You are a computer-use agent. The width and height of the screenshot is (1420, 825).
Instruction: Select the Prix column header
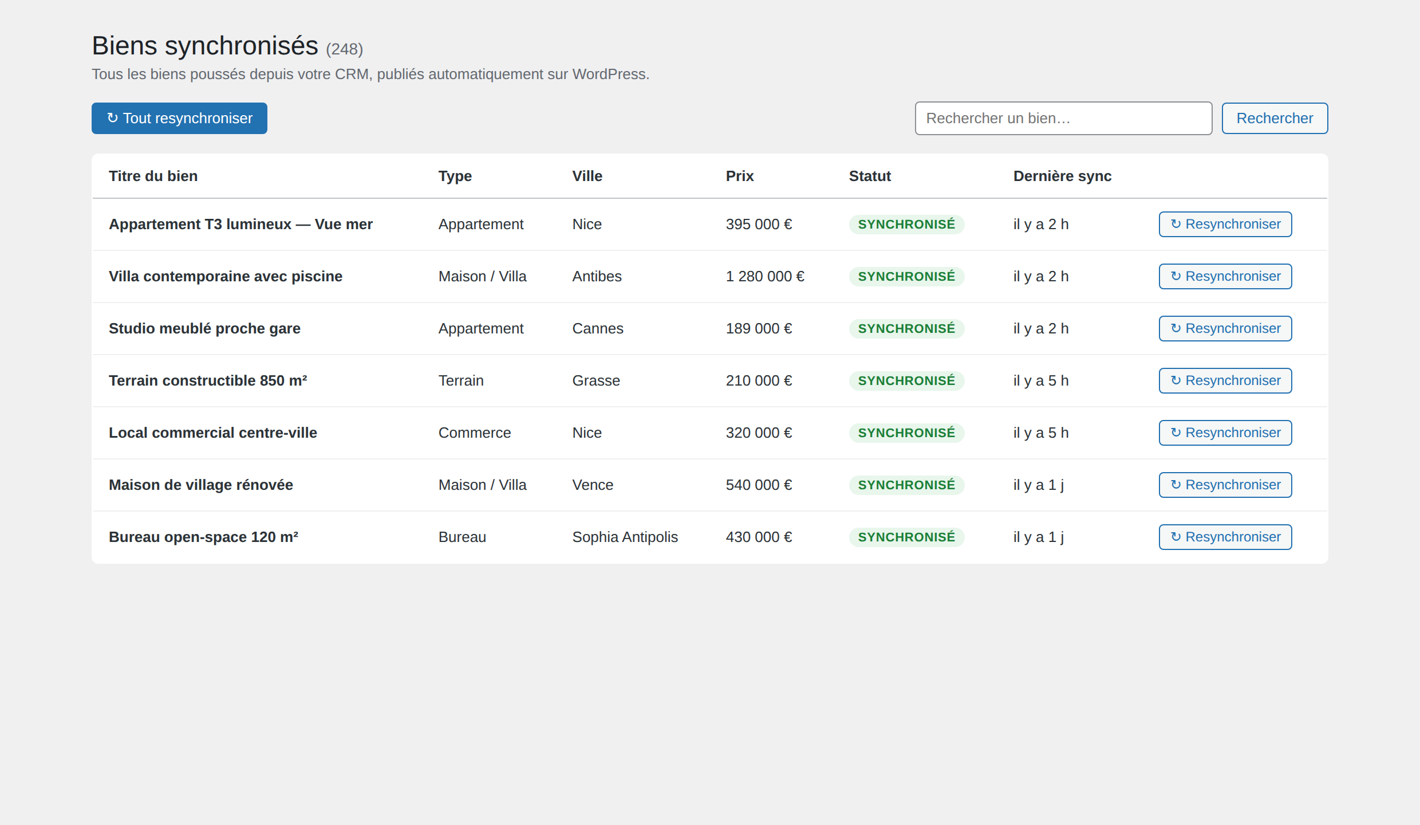pyautogui.click(x=739, y=176)
